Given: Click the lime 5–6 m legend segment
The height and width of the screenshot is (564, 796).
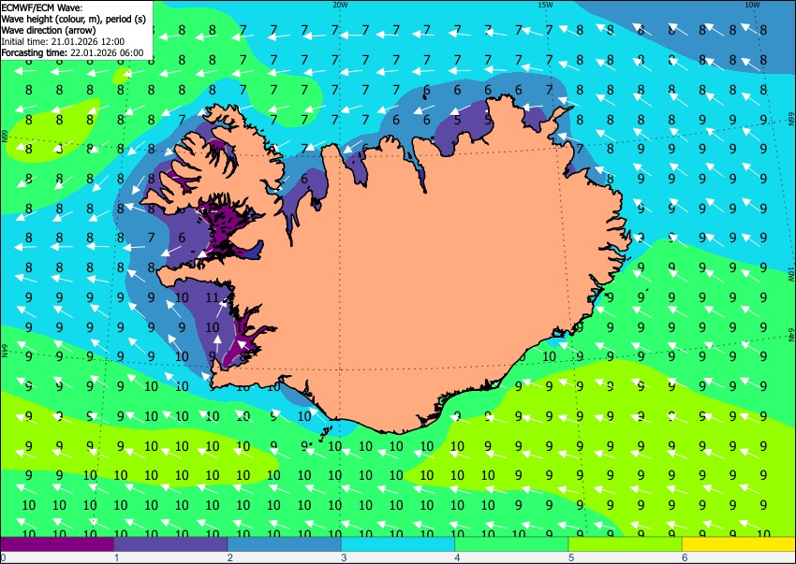Looking at the screenshot, I should pyautogui.click(x=626, y=544).
